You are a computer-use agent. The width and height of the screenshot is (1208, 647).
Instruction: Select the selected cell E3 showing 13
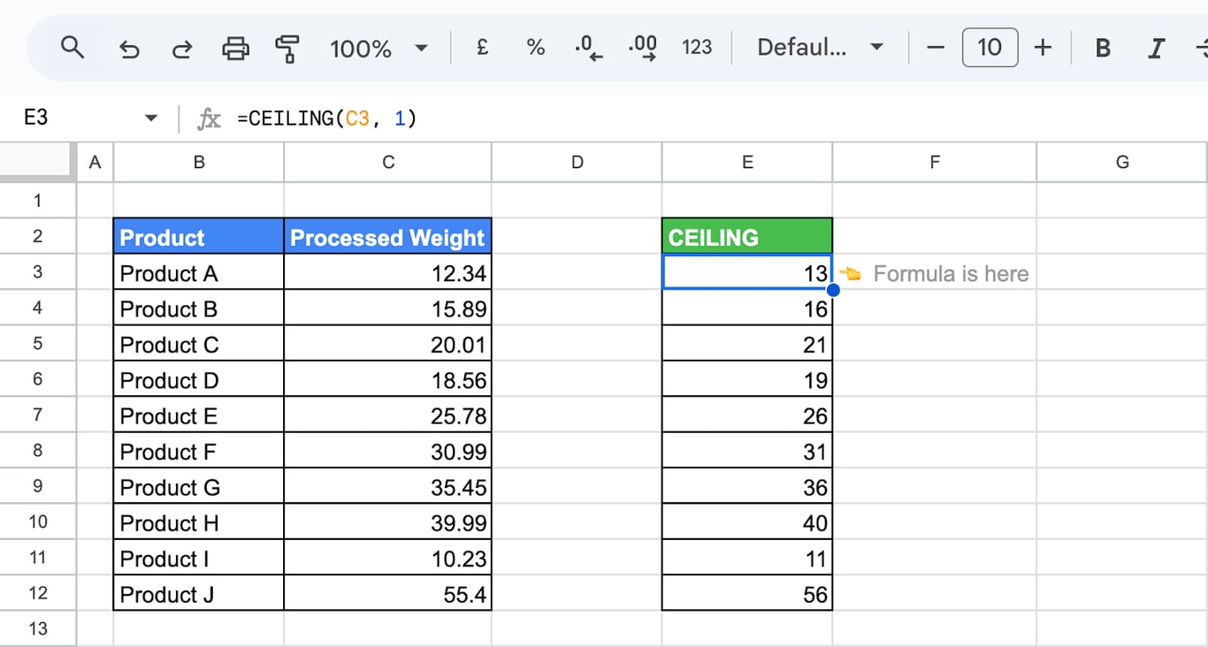click(x=747, y=272)
